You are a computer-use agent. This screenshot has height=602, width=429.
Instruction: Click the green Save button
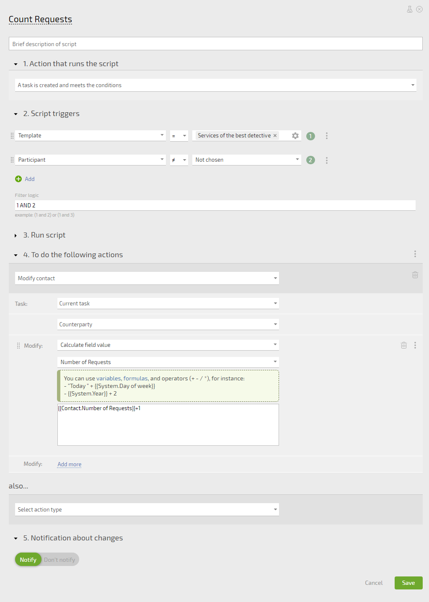tap(408, 583)
